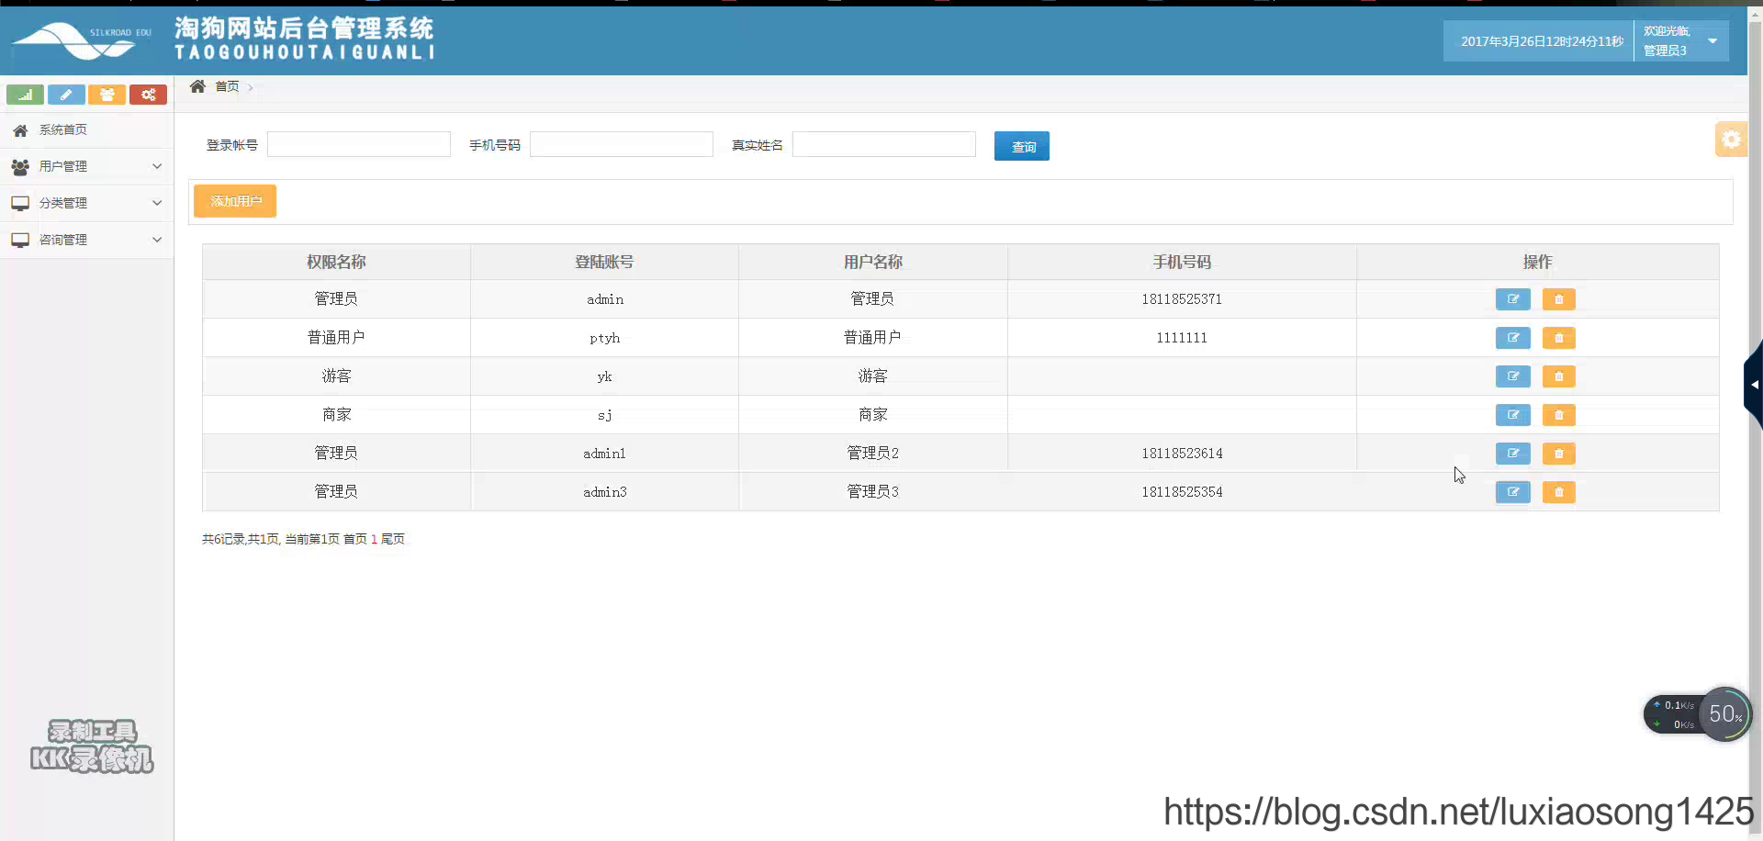Image resolution: width=1763 pixels, height=841 pixels.
Task: Delete the sj user row
Action: 1559,415
